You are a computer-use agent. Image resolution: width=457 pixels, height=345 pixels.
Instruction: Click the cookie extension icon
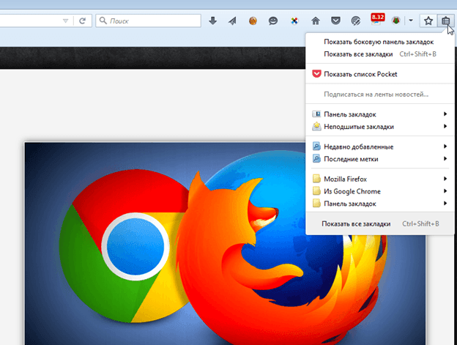pyautogui.click(x=253, y=21)
